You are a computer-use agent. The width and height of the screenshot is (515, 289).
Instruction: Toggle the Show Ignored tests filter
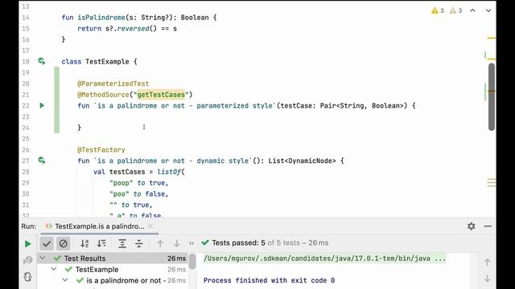point(63,243)
